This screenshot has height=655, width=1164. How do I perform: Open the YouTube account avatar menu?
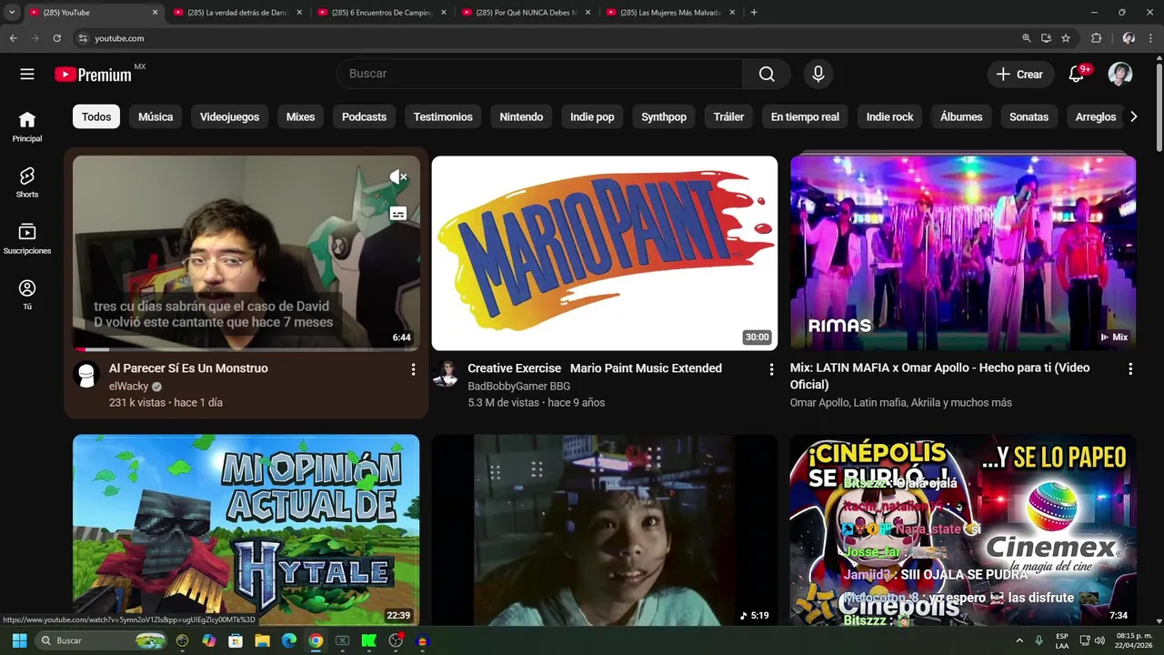(x=1120, y=75)
